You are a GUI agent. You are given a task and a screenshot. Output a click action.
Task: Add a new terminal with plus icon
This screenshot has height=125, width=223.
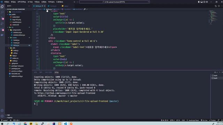(x=215, y=72)
